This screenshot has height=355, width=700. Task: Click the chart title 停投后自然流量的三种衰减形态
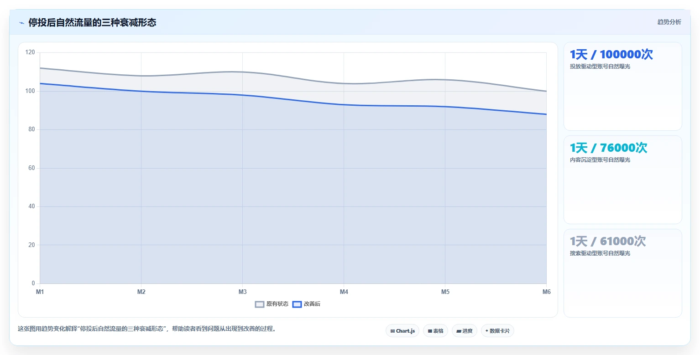(x=92, y=22)
